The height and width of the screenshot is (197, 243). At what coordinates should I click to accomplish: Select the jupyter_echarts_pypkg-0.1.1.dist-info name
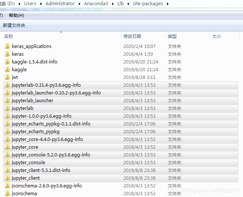pyautogui.click(x=51, y=124)
